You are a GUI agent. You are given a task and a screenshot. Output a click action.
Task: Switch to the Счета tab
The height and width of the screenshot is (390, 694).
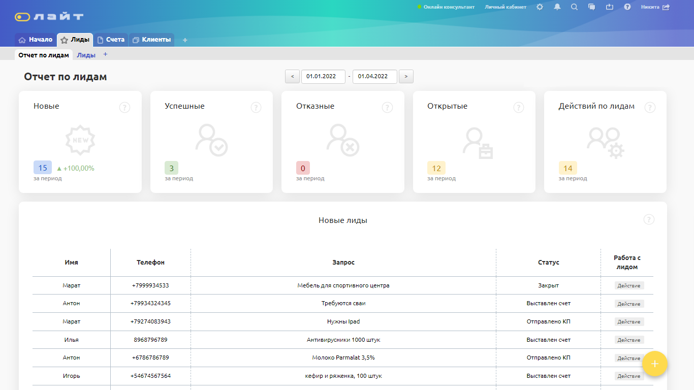[x=111, y=40]
